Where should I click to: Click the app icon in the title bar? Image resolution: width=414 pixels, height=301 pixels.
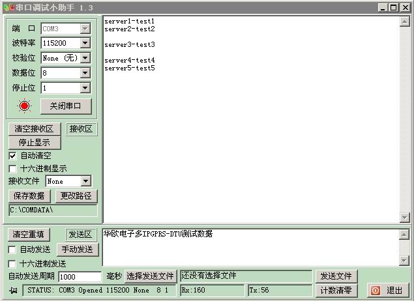(x=7, y=7)
